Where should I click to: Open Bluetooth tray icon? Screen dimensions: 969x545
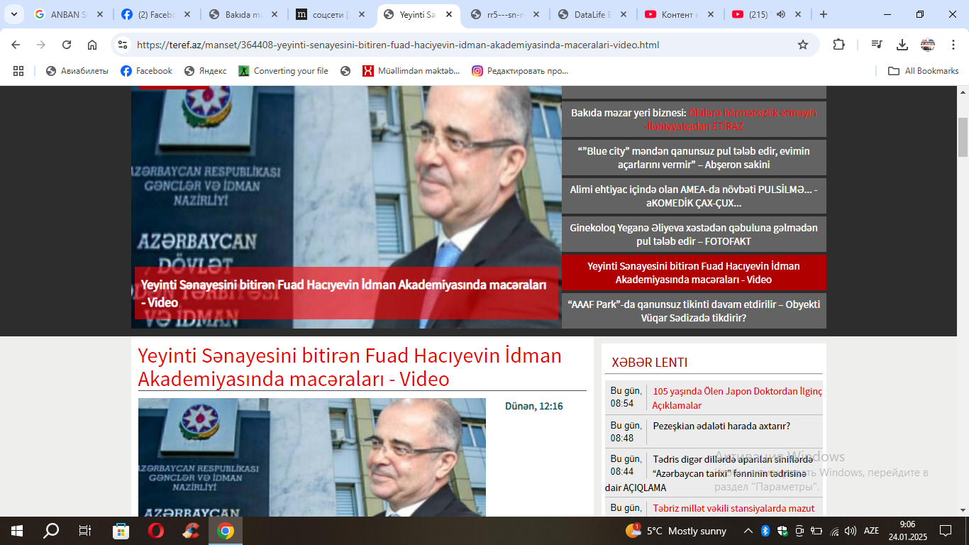765,531
